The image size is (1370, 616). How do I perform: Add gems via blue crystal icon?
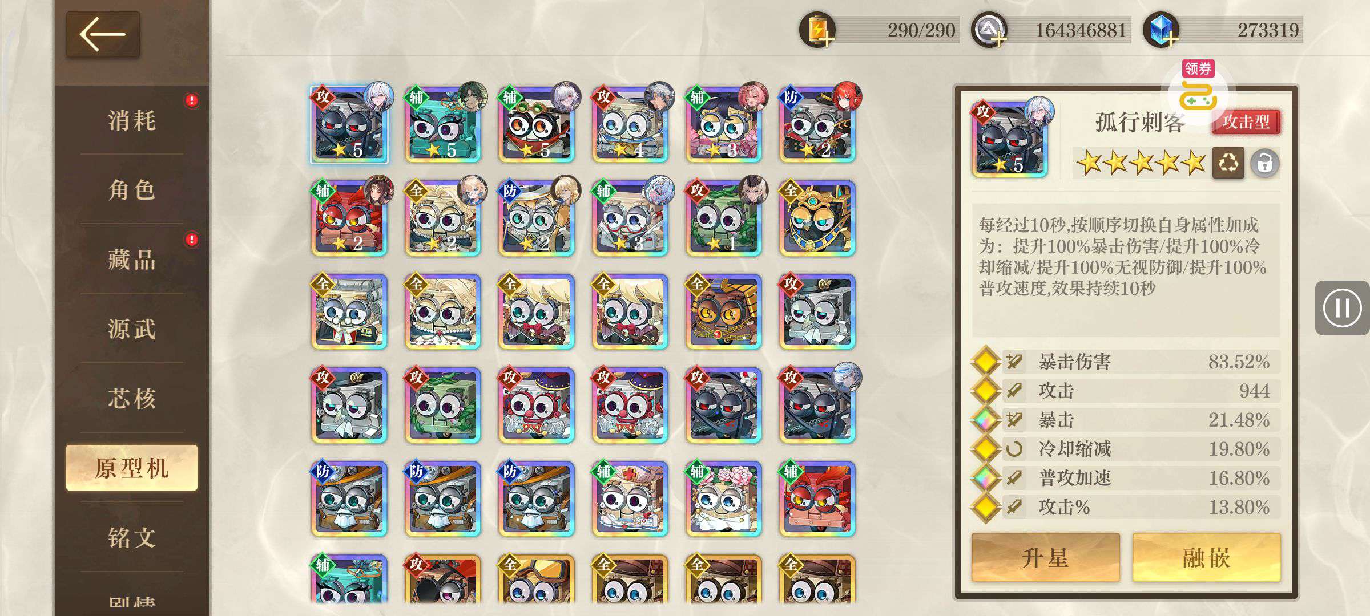coord(1161,30)
